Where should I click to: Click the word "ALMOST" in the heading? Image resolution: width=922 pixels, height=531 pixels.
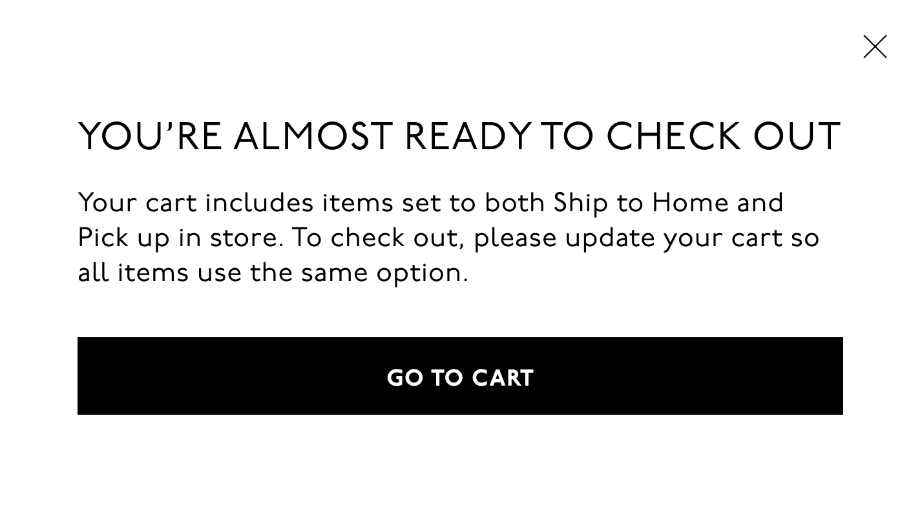tap(312, 137)
